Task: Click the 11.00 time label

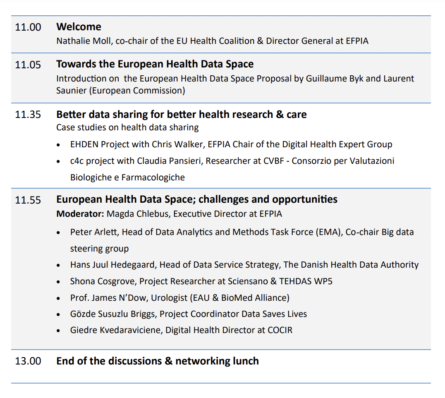Action: [28, 27]
